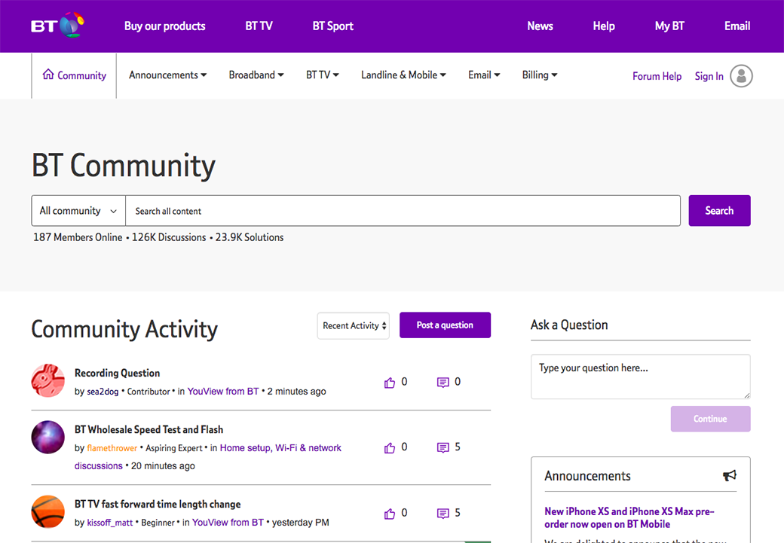Click the Post a question button
The image size is (784, 543).
point(445,325)
